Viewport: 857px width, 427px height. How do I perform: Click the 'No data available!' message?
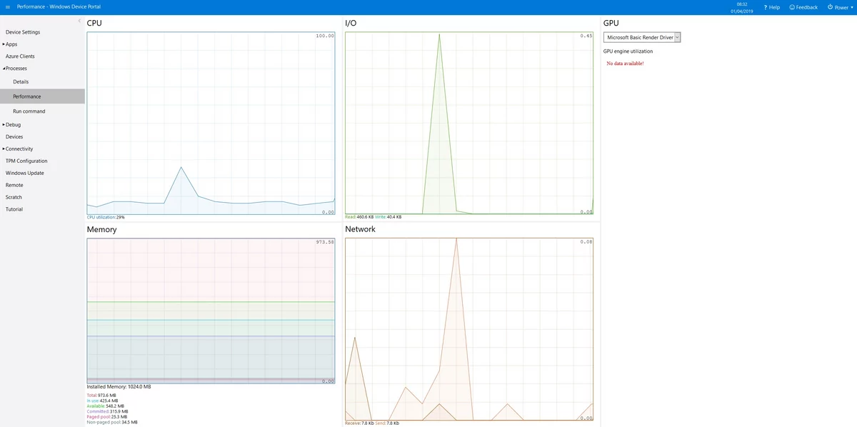625,64
